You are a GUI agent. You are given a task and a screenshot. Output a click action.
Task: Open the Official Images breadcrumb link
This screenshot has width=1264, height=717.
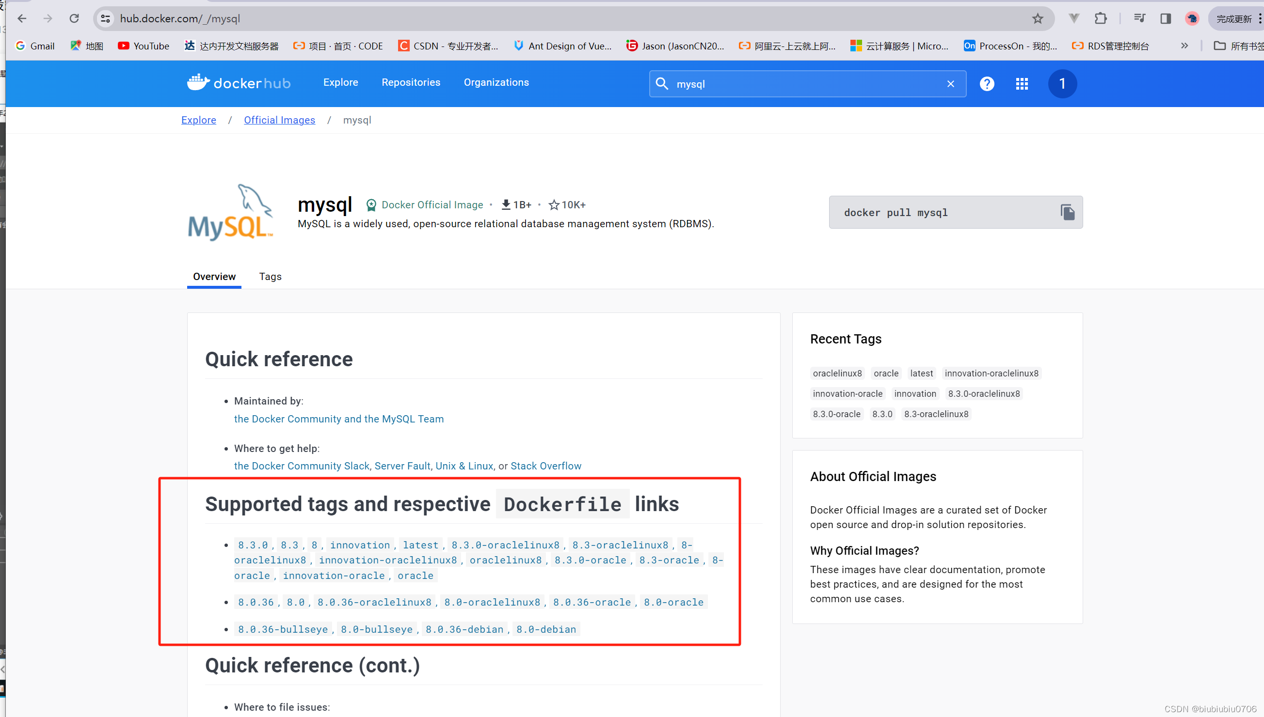point(279,120)
